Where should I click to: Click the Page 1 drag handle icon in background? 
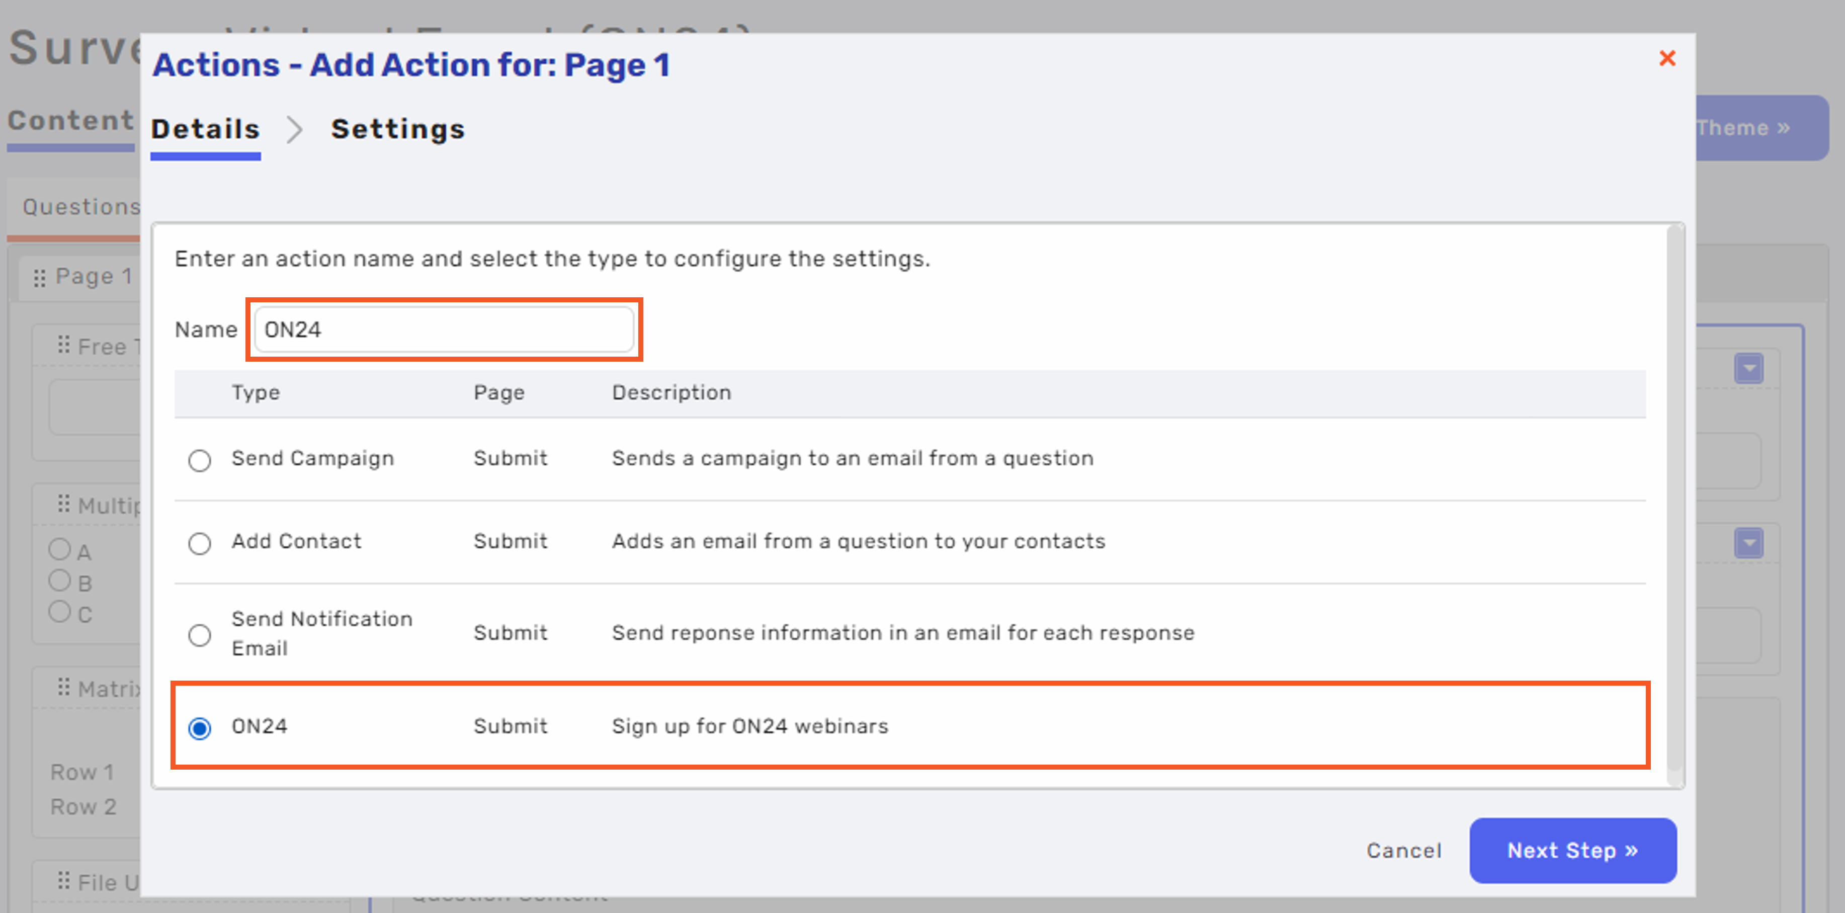point(39,278)
